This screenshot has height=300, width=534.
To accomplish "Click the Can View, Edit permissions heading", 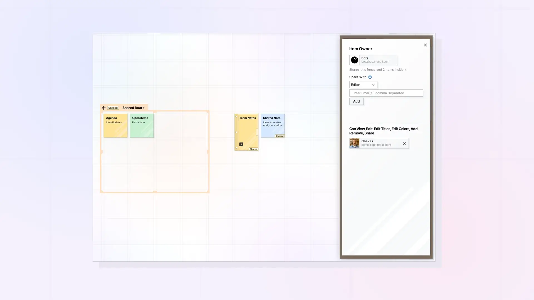I will (384, 131).
